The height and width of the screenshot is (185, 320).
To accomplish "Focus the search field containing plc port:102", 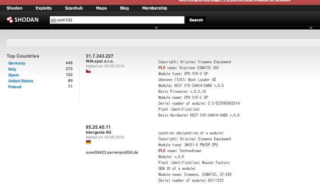I will (x=117, y=20).
